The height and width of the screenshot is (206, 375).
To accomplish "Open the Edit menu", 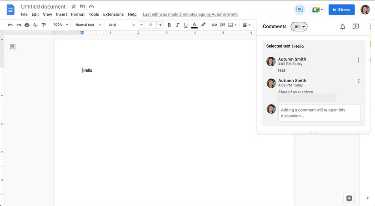I will coord(35,15).
